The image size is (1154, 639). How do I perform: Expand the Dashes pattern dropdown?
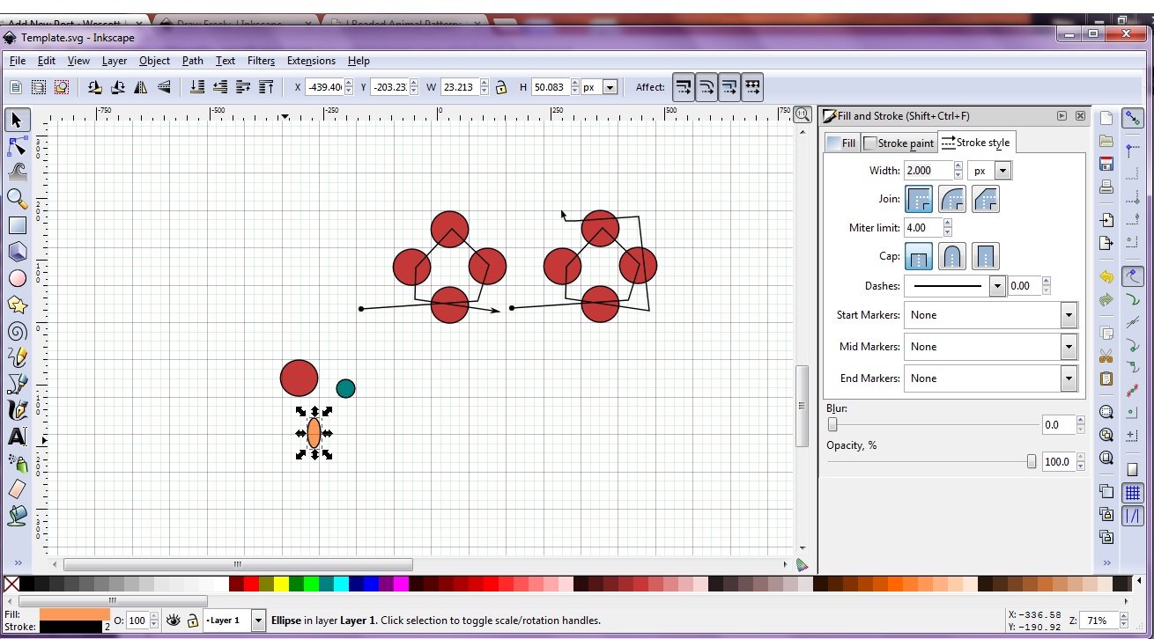(996, 286)
